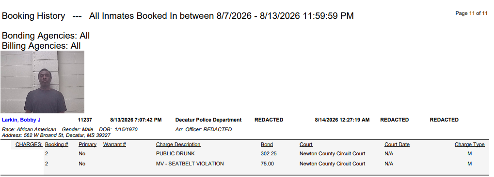
Task: Click the Page 11 of 11 indicator
Action: (x=471, y=13)
